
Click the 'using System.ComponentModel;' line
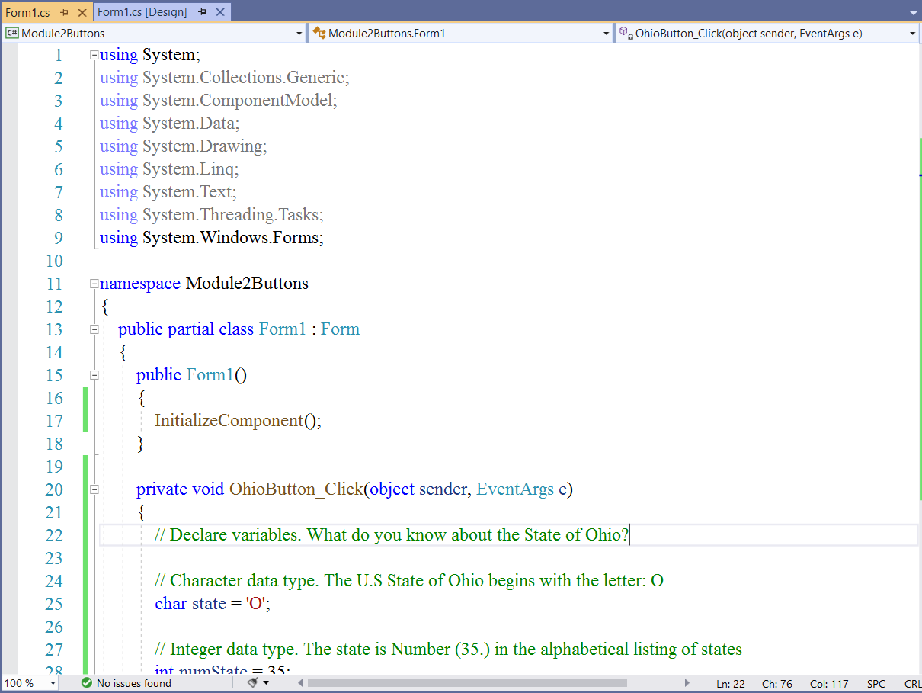tap(219, 101)
